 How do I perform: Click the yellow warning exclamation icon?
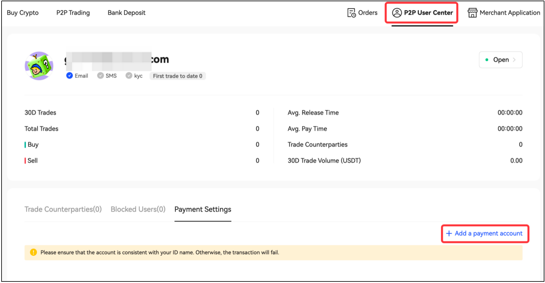[x=33, y=253]
